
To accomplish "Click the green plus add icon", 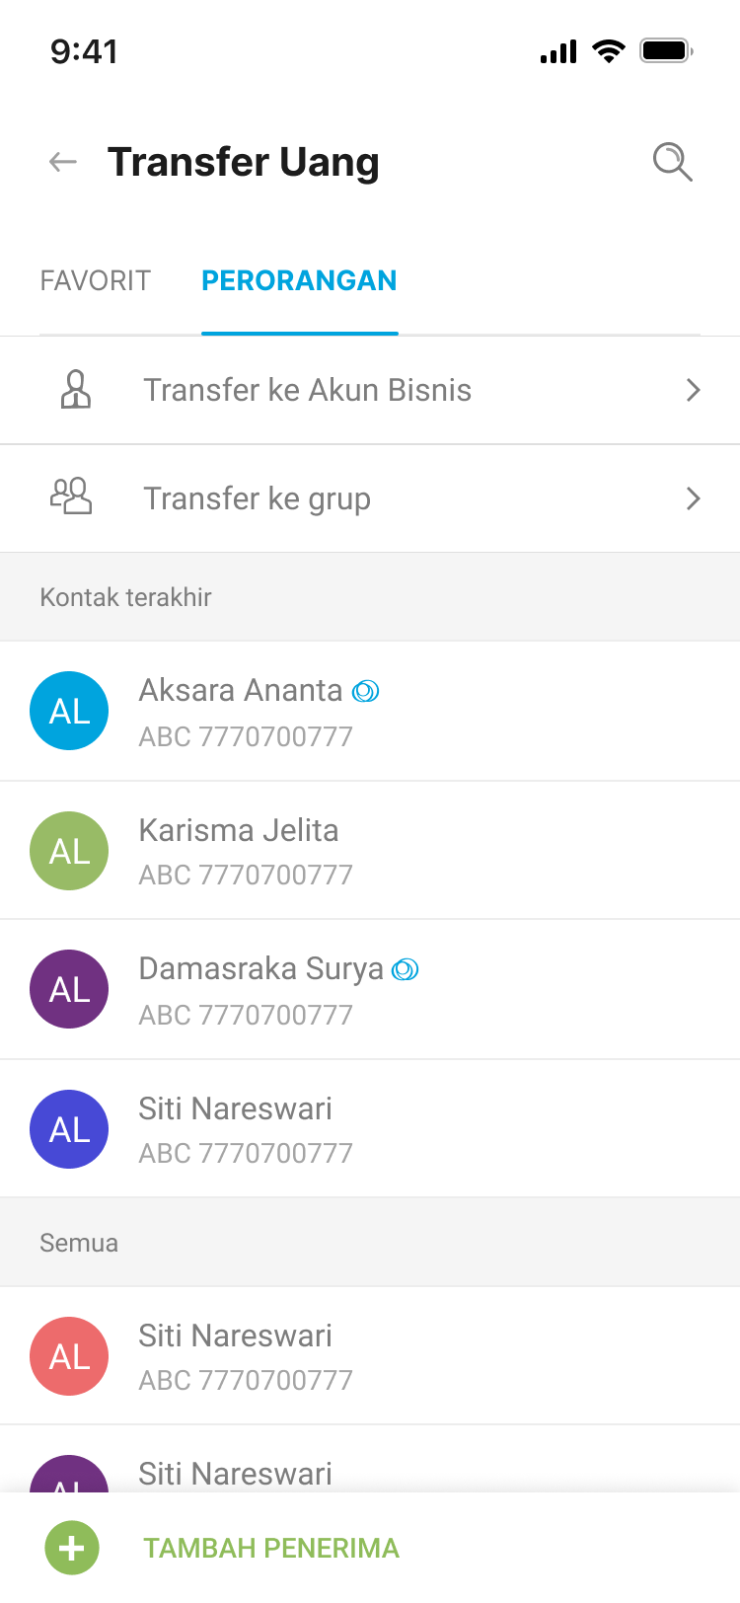I will click(x=72, y=1548).
